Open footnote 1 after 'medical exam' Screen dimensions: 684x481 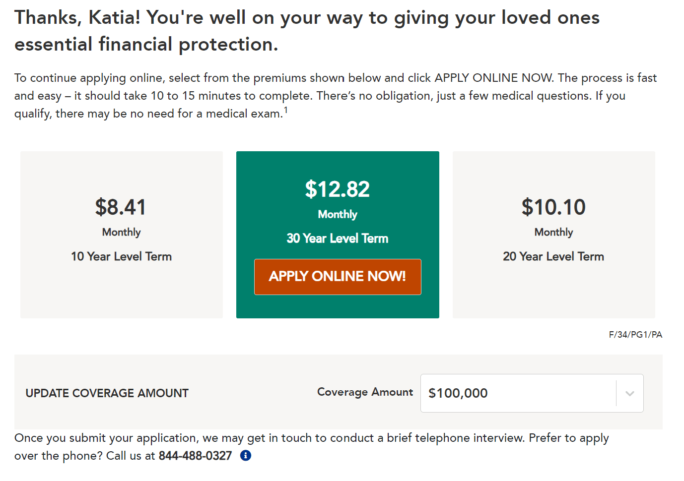[286, 110]
